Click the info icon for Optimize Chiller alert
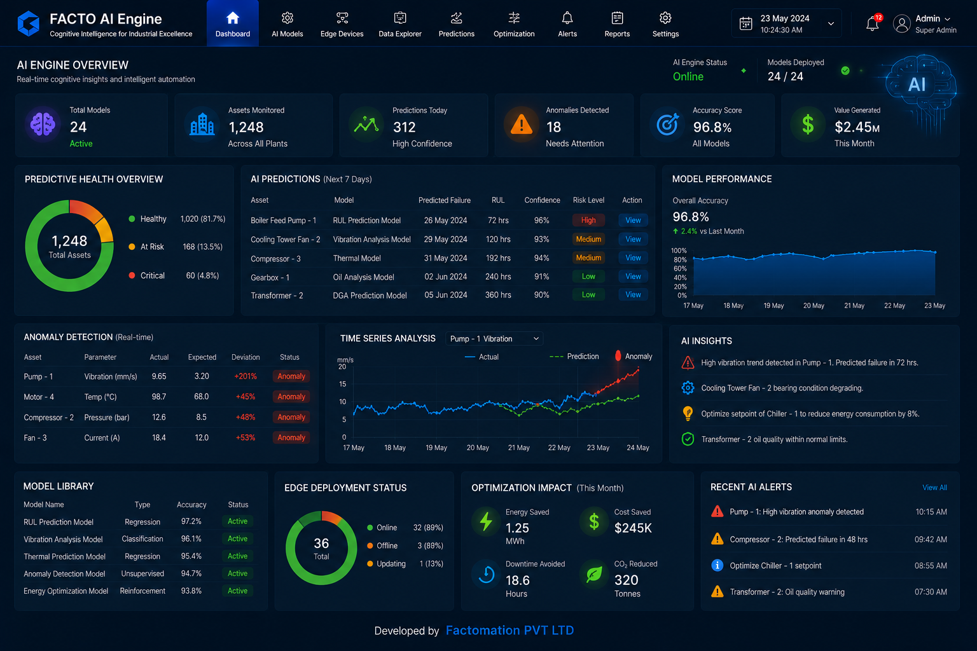977x651 pixels. coord(717,565)
